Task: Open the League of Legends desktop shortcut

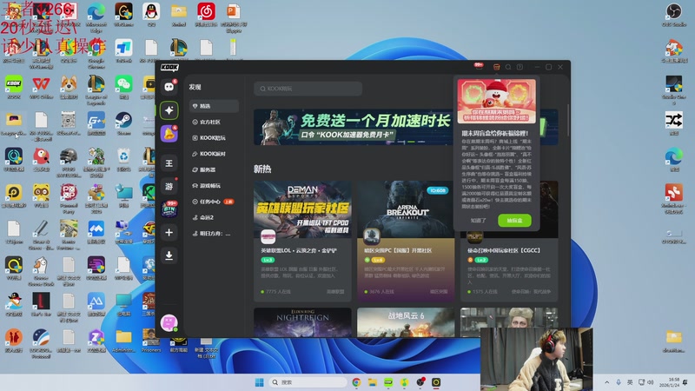Action: [96, 90]
